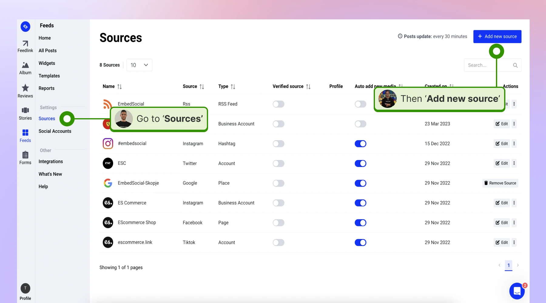Turn off auto add media for escommerce.link

click(x=360, y=242)
